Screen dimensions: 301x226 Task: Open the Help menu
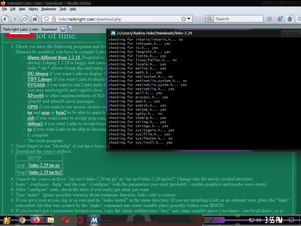pyautogui.click(x=73, y=9)
